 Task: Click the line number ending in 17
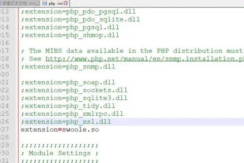[x=5, y=51]
